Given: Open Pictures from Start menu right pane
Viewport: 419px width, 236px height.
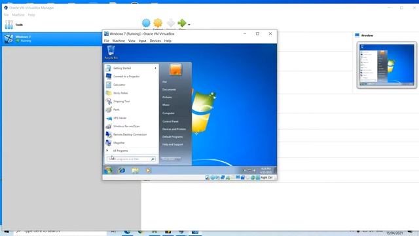Looking at the screenshot, I should click(167, 98).
